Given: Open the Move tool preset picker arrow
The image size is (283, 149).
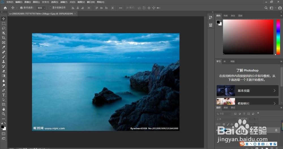Looking at the screenshot, I should (17, 8).
